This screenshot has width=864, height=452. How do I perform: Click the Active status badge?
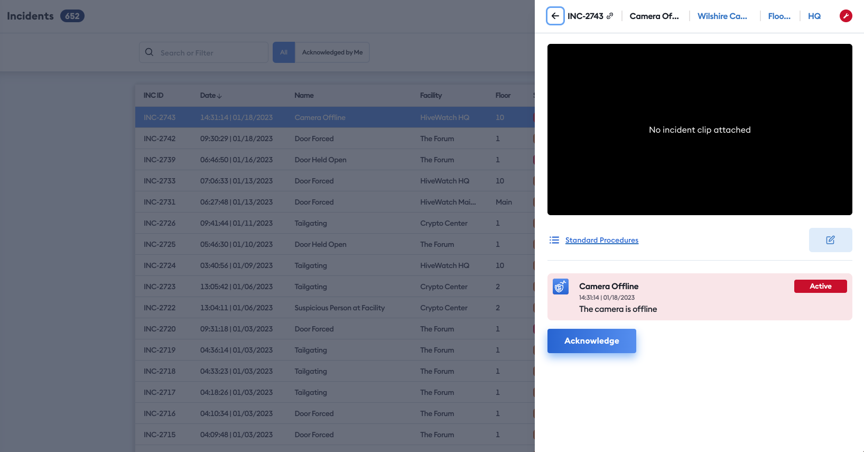821,286
